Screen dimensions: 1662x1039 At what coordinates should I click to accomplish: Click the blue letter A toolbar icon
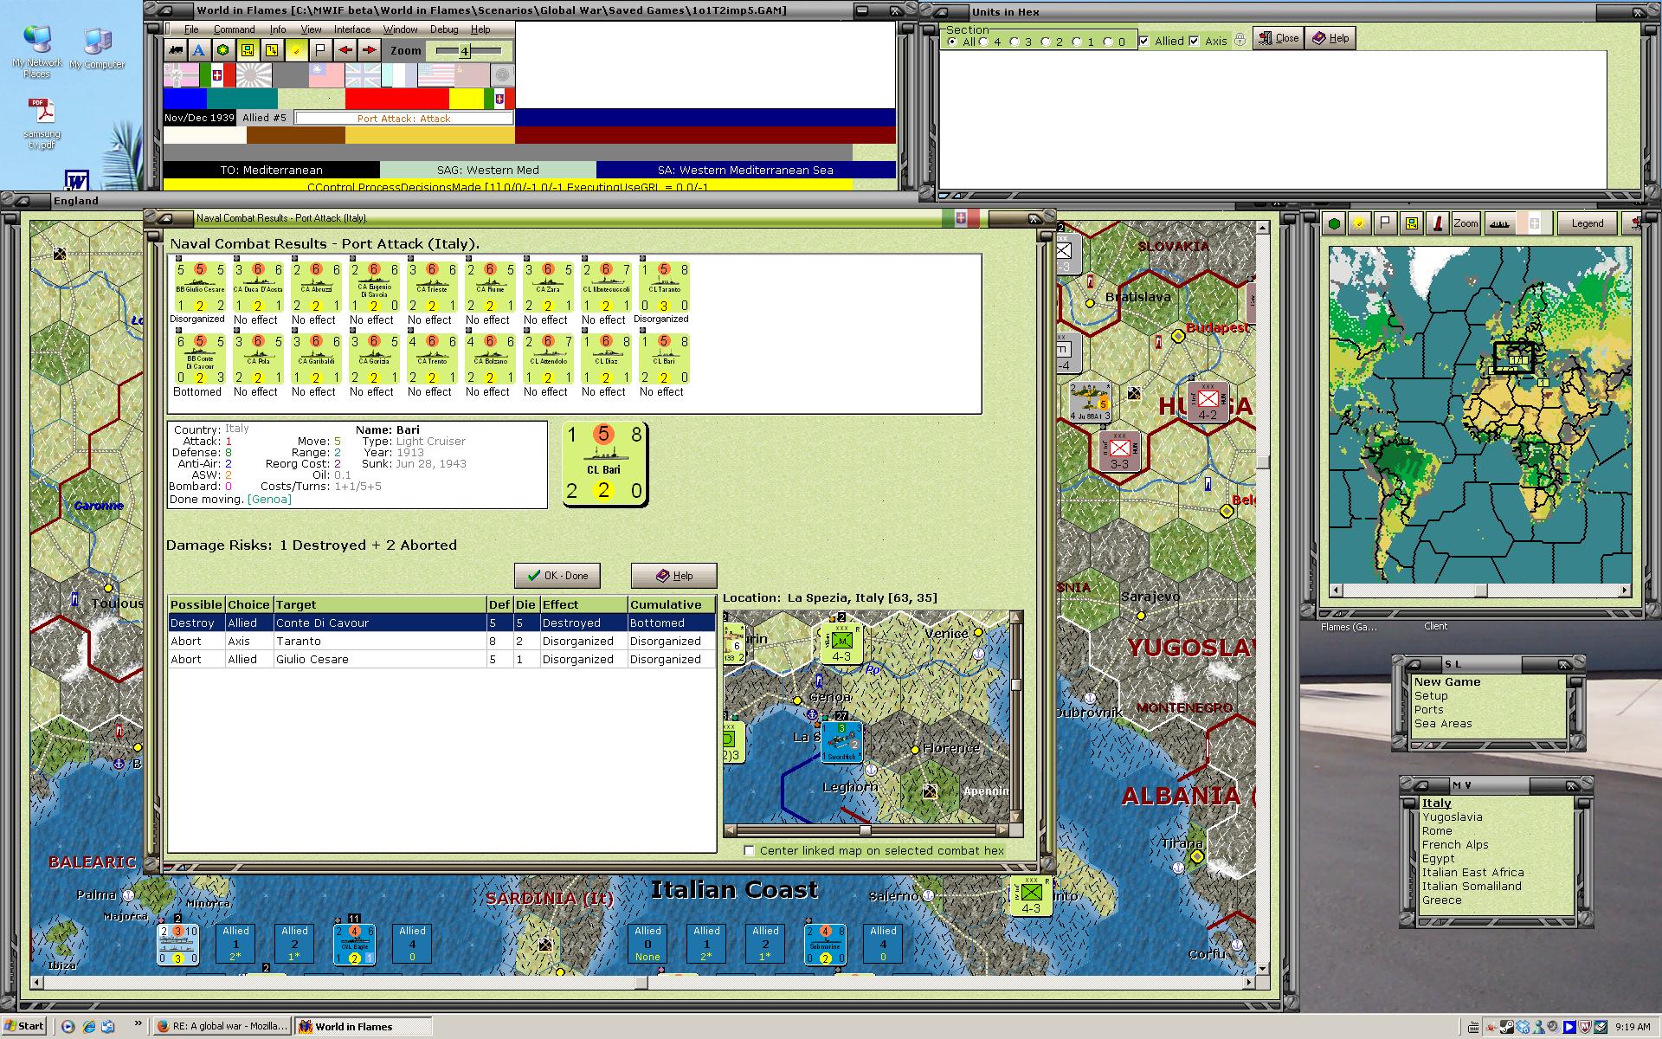(199, 50)
